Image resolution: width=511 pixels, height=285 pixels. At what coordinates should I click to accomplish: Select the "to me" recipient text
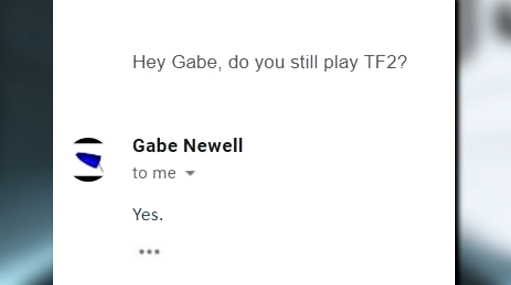tap(154, 173)
